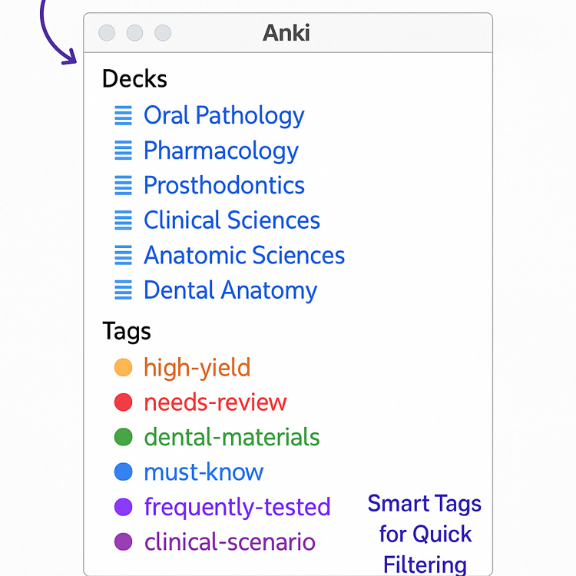Click the Prosthodontics deck list icon

pos(123,185)
